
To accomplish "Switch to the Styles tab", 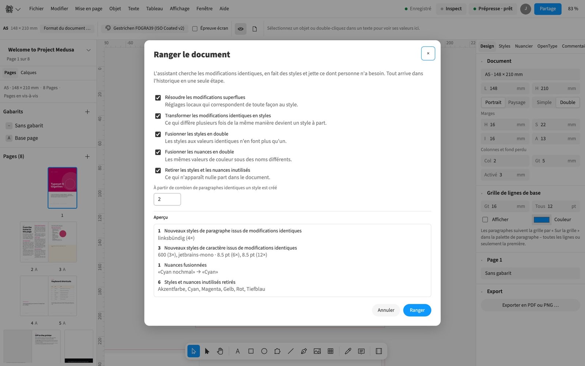I will click(504, 46).
